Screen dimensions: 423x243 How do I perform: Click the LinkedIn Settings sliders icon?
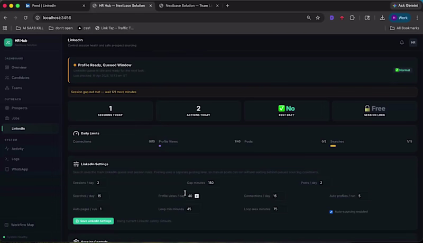point(76,164)
